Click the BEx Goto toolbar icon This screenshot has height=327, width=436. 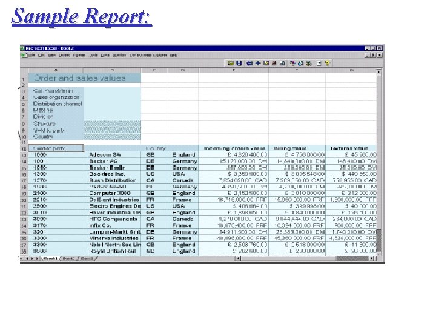pyautogui.click(x=274, y=63)
